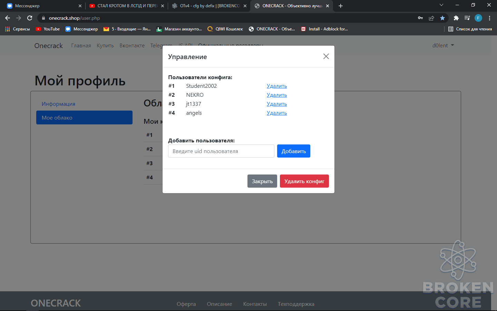The image size is (497, 311).
Task: Click the Главная nav link
Action: click(81, 46)
